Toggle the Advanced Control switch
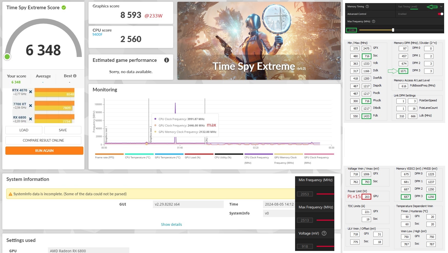Screen dimensions: 448x253 [441, 14]
